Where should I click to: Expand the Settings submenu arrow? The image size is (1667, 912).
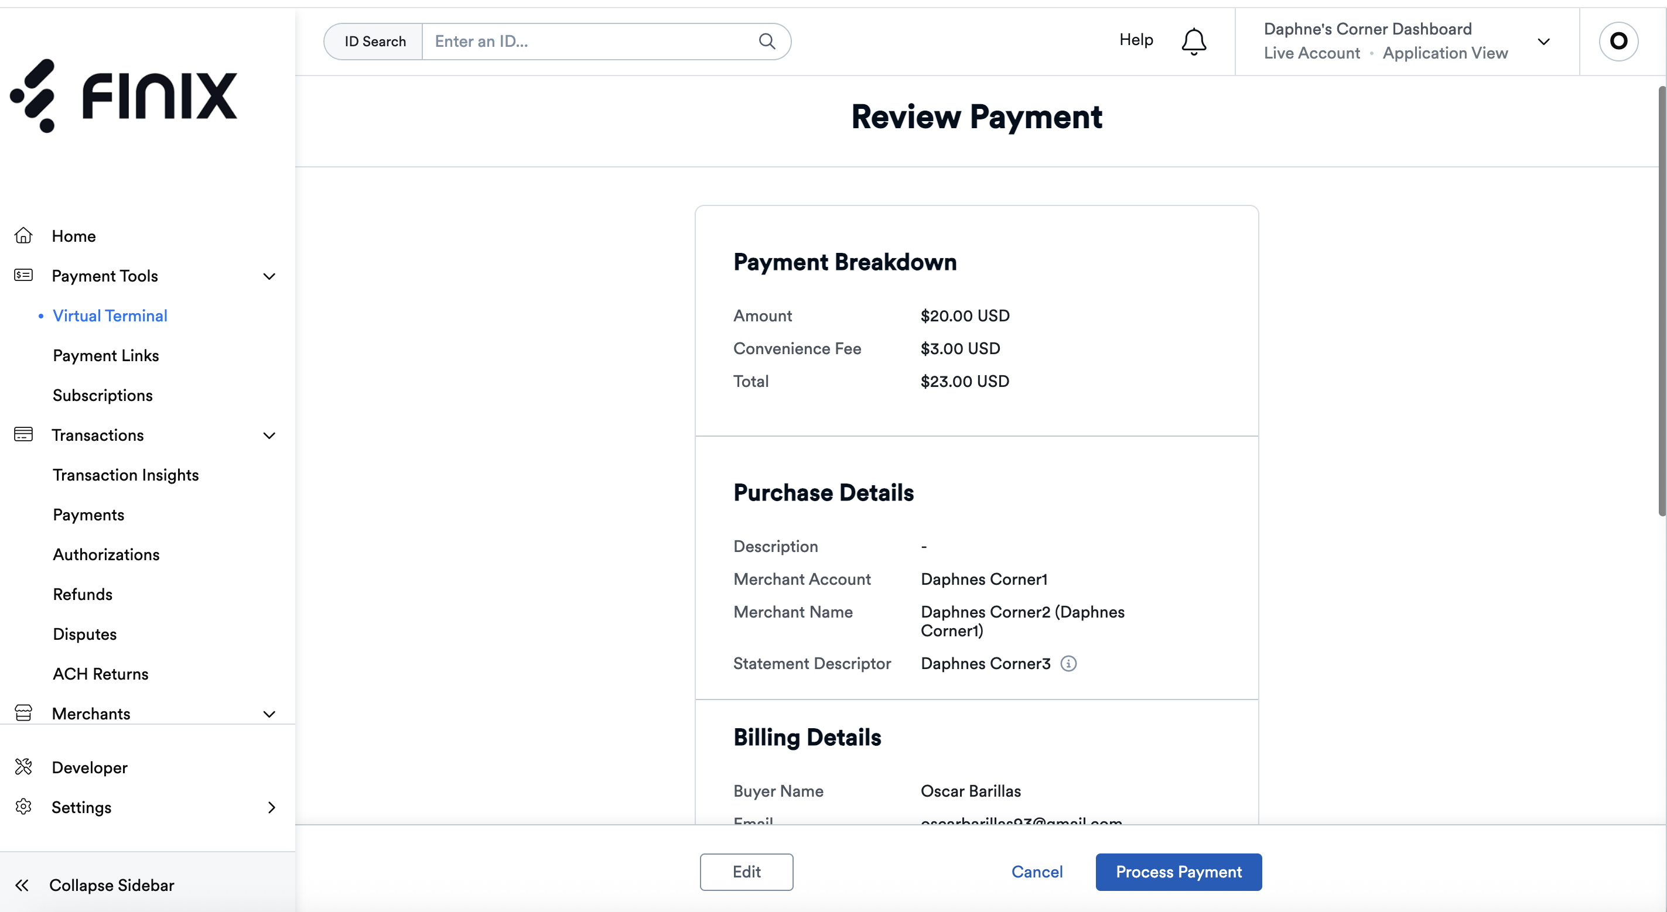click(x=271, y=807)
